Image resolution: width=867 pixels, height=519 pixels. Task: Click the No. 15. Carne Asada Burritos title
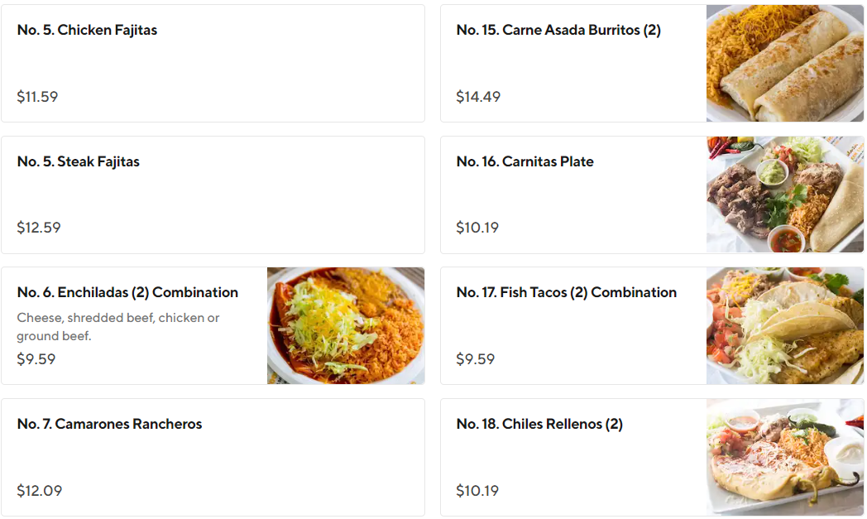[x=558, y=30]
